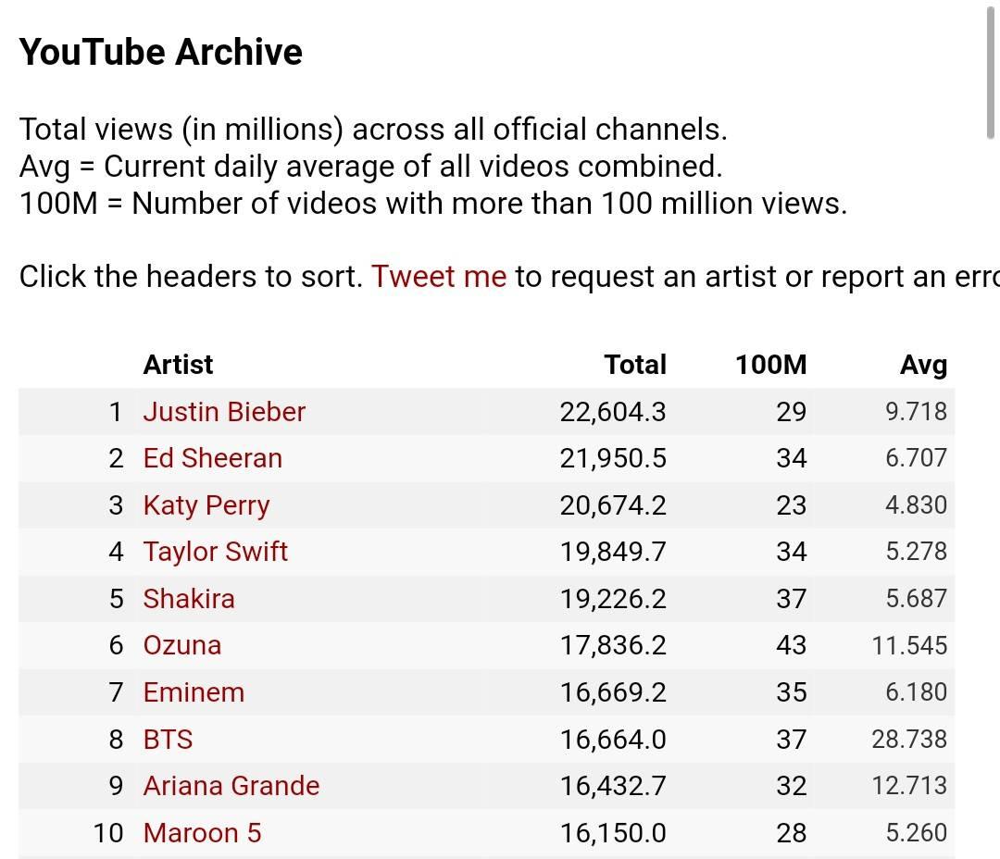Click the YouTube Archive heading

tap(161, 52)
